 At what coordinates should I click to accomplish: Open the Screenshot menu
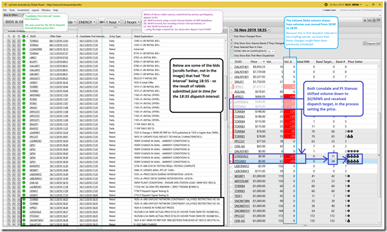(23, 10)
